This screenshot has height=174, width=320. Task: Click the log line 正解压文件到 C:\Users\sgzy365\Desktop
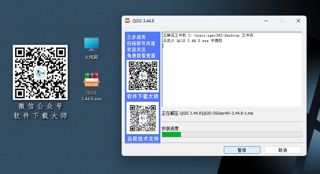pos(208,35)
